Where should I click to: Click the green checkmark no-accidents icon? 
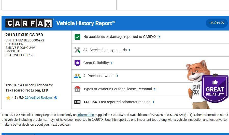click(x=77, y=37)
